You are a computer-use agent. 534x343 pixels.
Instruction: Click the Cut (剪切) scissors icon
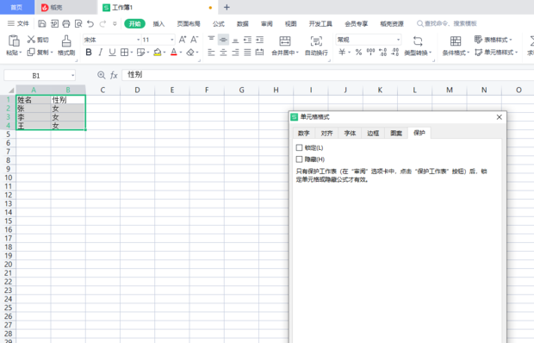[31, 40]
